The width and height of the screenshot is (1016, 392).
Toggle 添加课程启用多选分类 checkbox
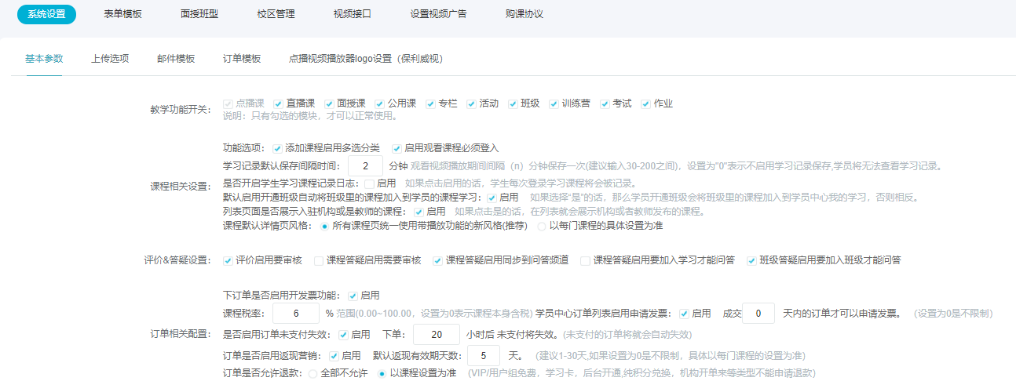pyautogui.click(x=277, y=148)
